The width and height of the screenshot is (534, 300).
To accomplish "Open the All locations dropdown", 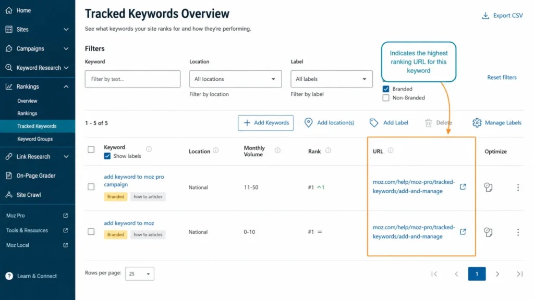I will [235, 79].
